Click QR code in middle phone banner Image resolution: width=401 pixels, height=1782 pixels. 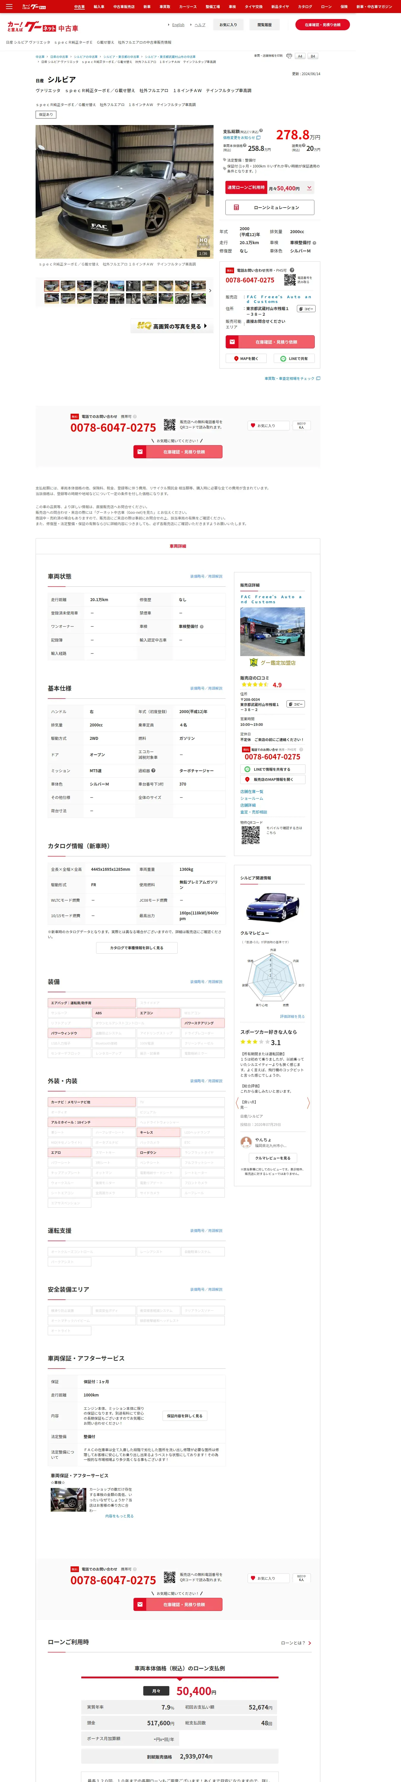169,425
